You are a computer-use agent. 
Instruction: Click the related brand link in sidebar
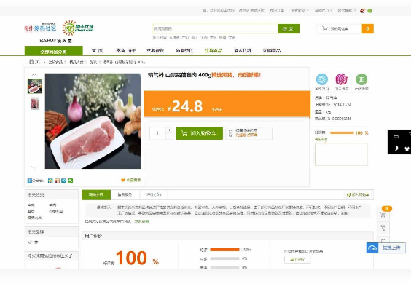point(33,242)
